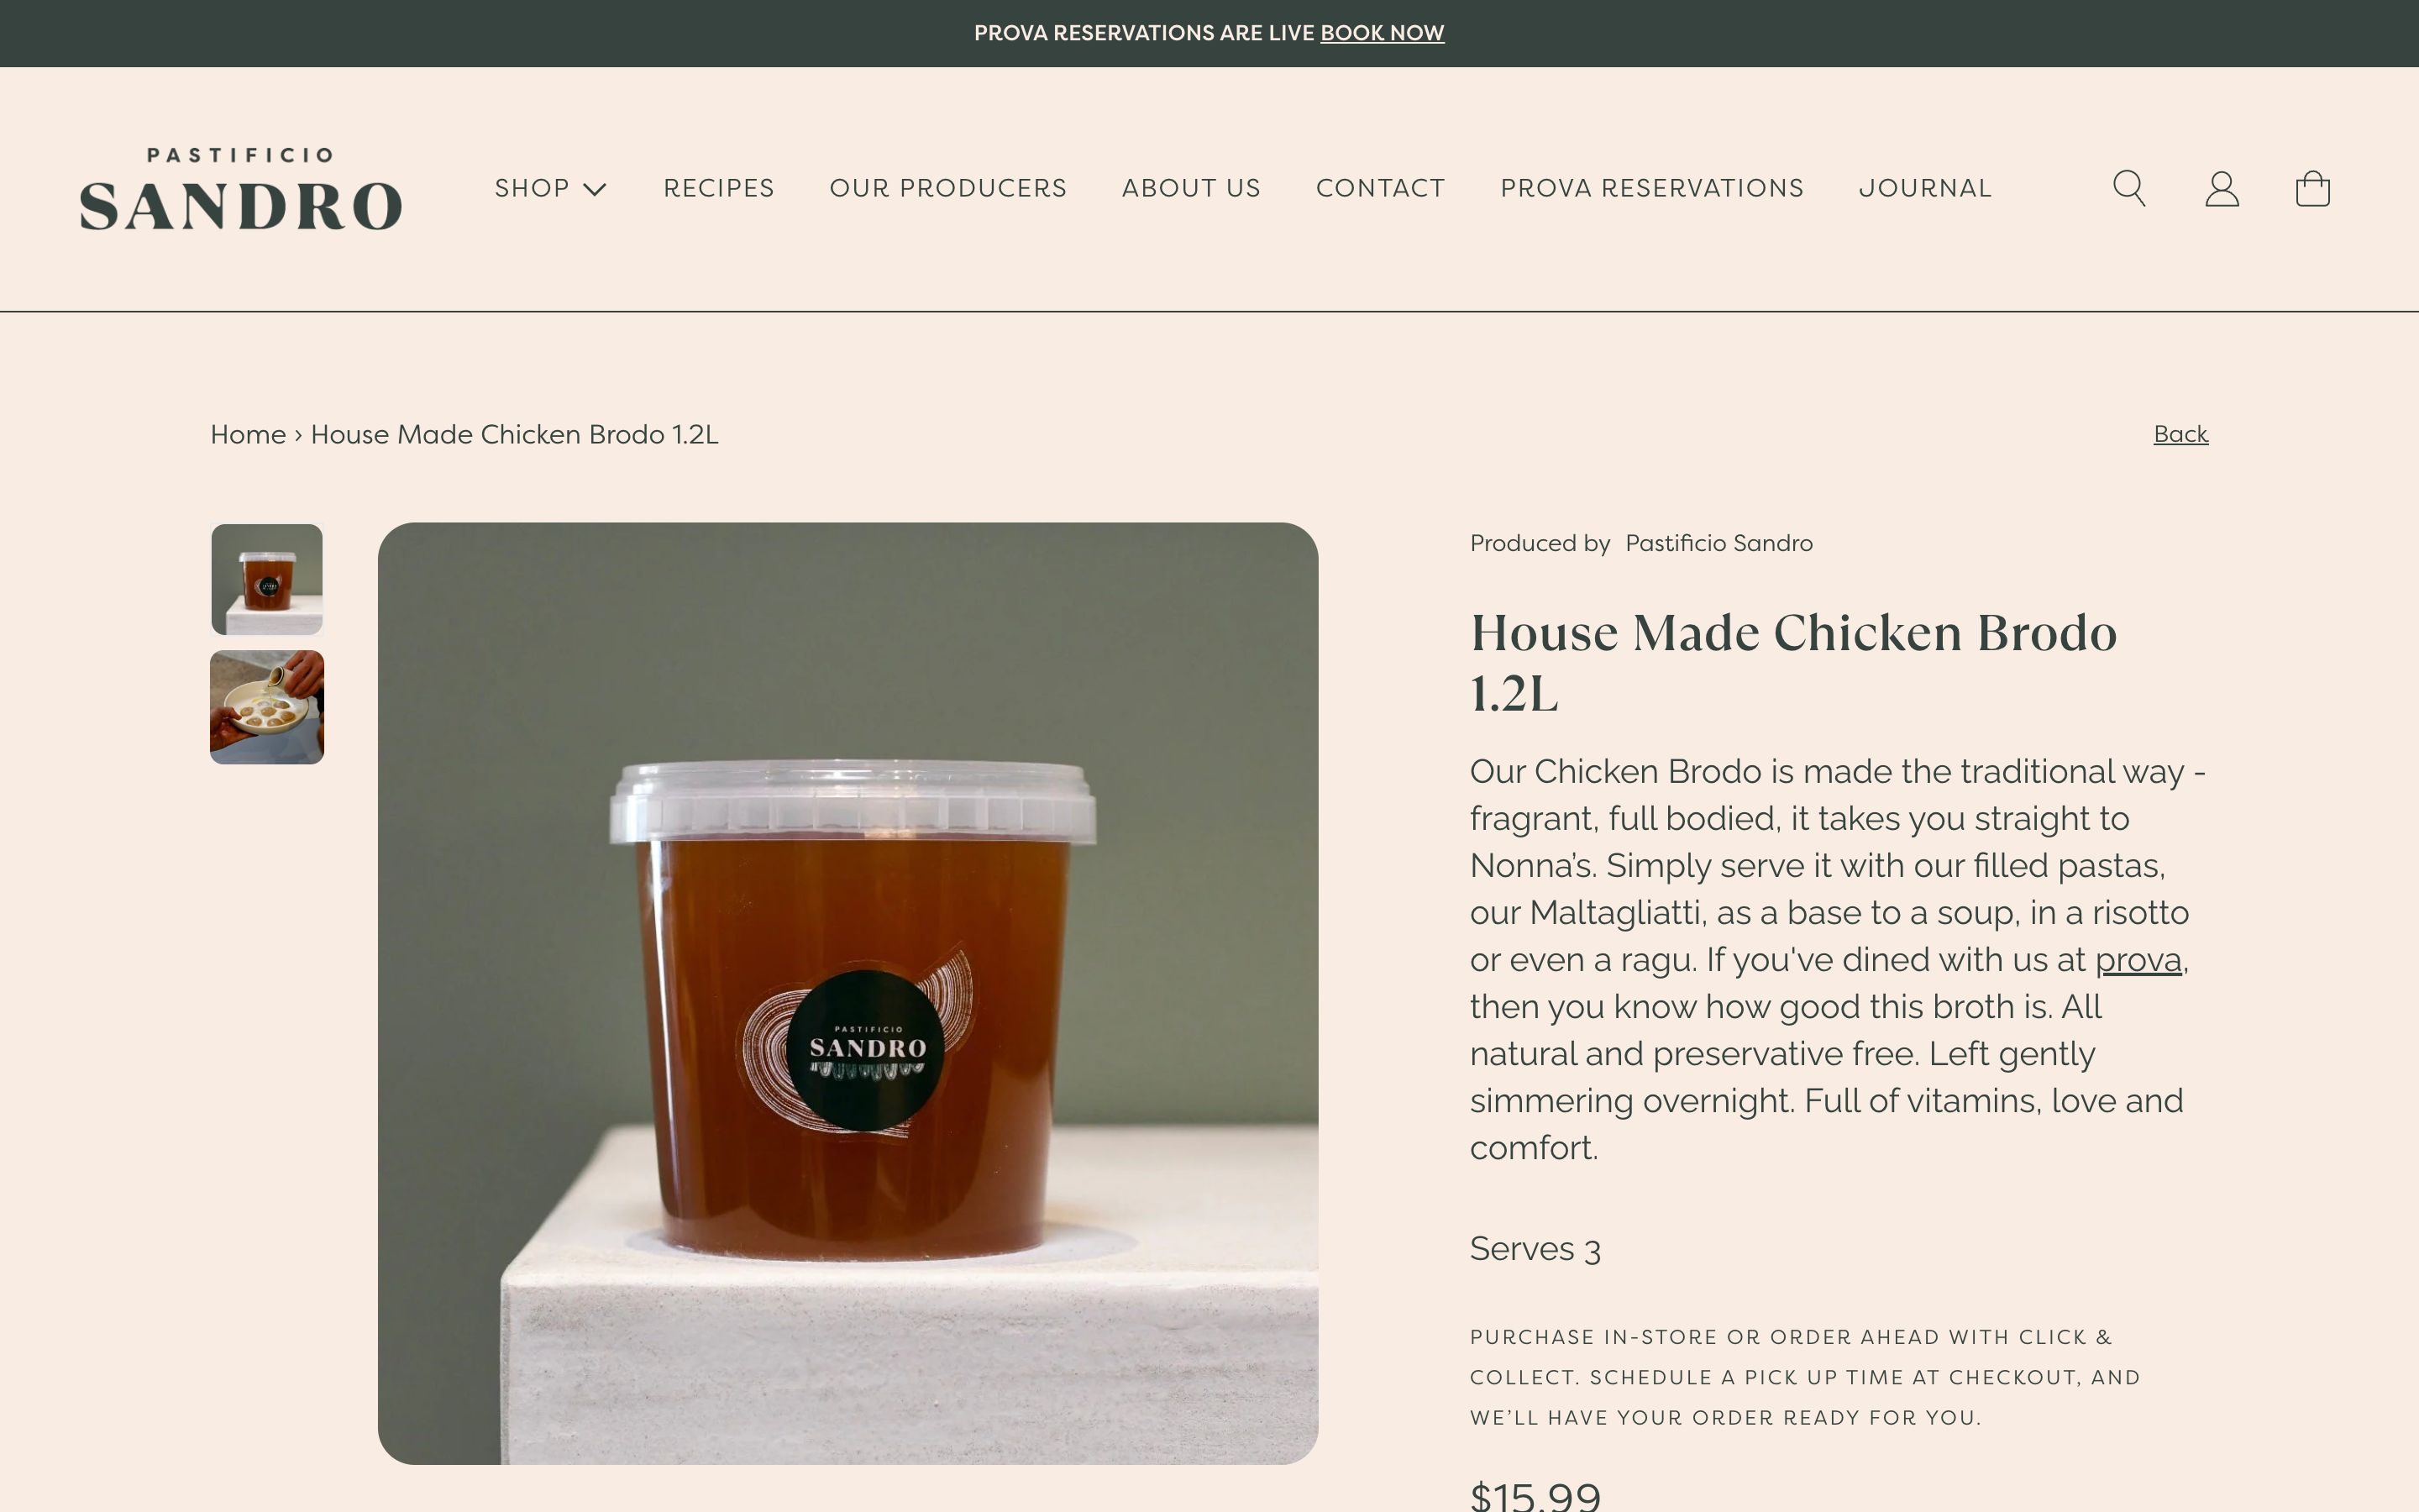
Task: Click the Book Now banner link
Action: point(1382,33)
